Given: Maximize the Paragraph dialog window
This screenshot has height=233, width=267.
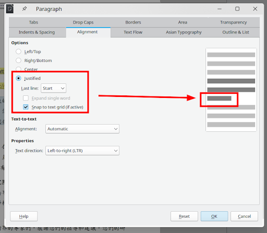Looking at the screenshot, I should coord(237,9).
